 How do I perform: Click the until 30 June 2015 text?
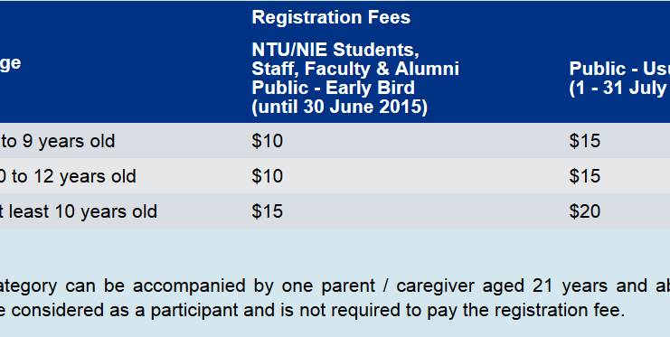tap(340, 107)
